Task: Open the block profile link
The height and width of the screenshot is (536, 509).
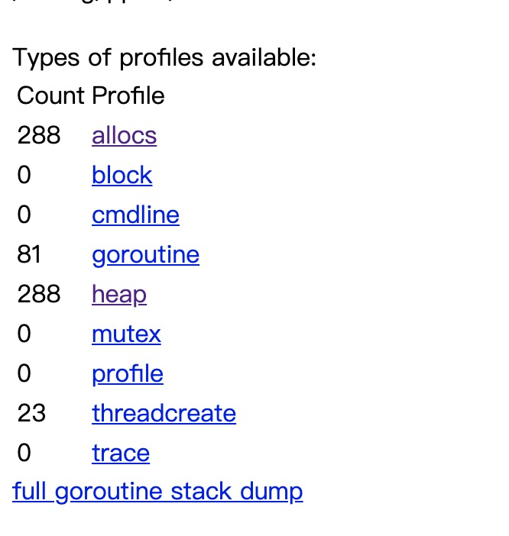Action: (x=122, y=175)
